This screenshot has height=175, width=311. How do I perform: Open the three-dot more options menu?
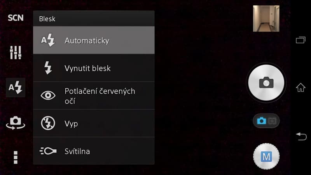[x=16, y=157]
